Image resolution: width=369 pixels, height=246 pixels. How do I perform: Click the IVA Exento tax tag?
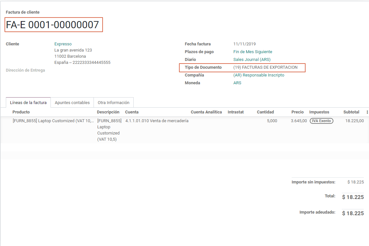321,121
